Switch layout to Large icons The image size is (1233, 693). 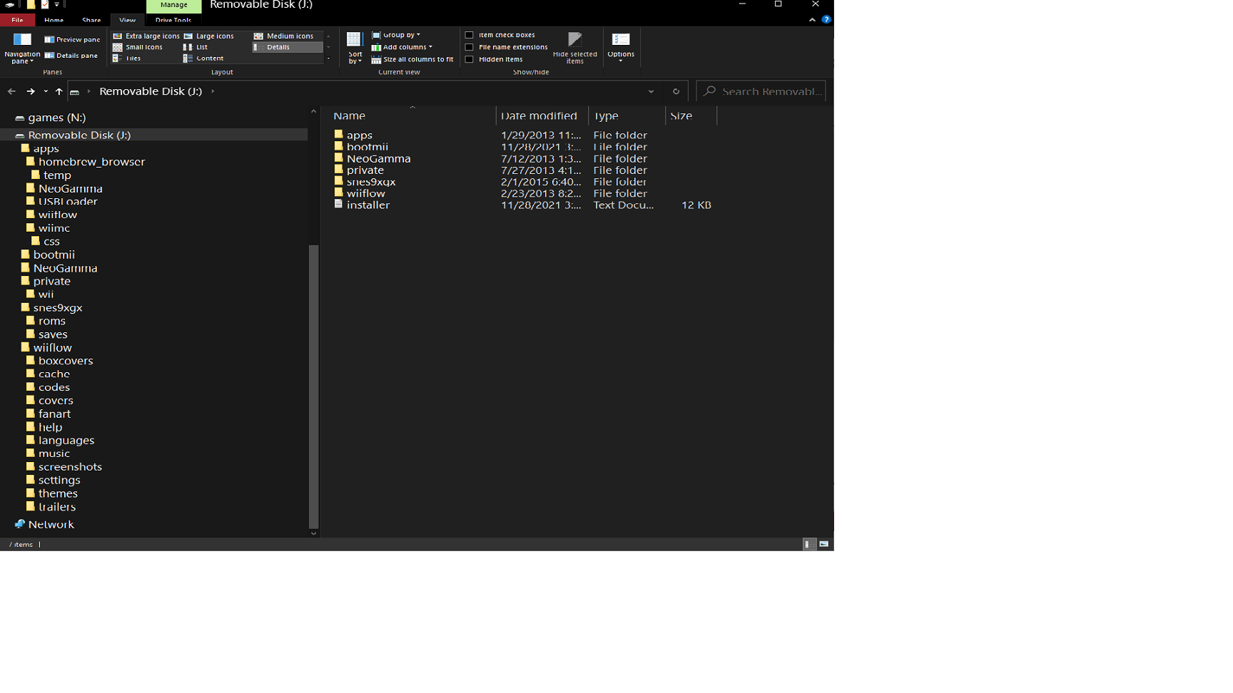tap(208, 36)
